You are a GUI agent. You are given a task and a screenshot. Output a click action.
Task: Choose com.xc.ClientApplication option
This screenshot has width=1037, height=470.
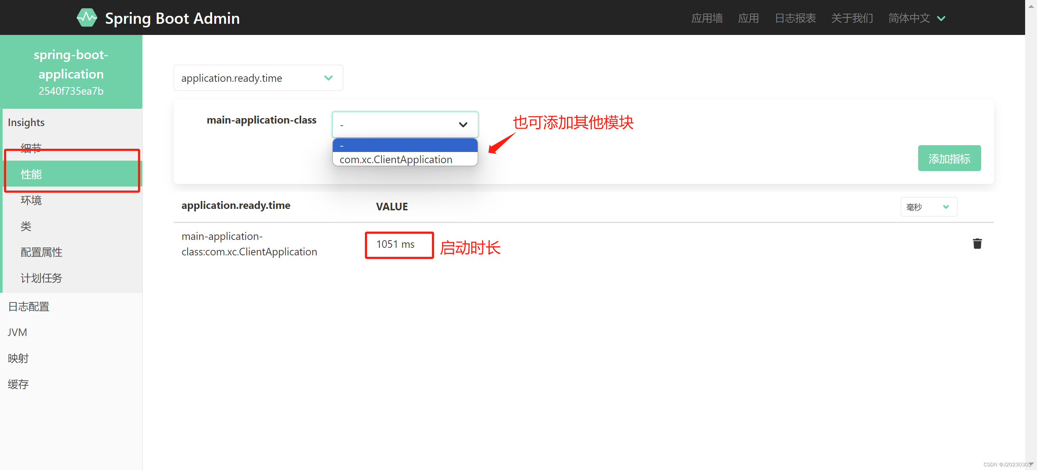click(x=396, y=160)
